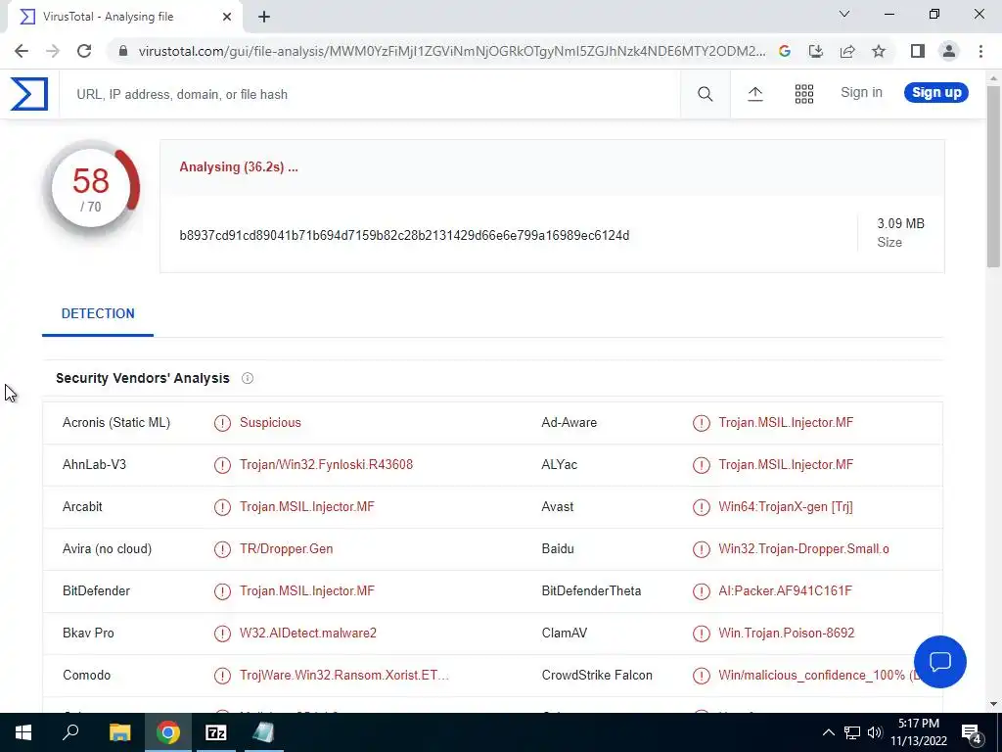The height and width of the screenshot is (752, 1002).
Task: Click the BitDefenderTheta vendor name
Action: (x=591, y=591)
